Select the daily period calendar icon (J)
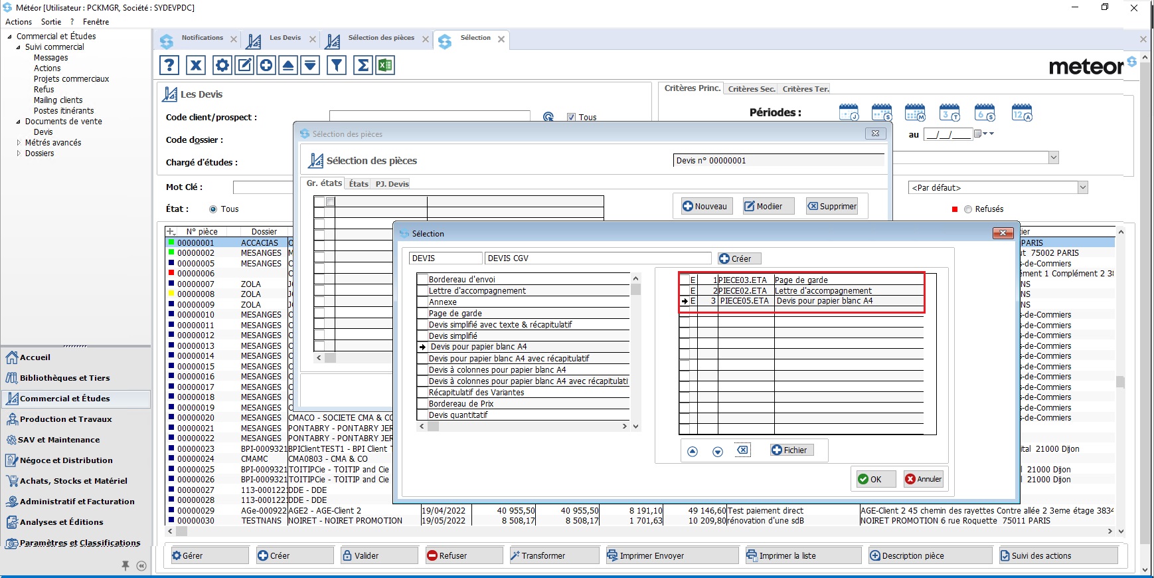The height and width of the screenshot is (578, 1154). point(849,112)
